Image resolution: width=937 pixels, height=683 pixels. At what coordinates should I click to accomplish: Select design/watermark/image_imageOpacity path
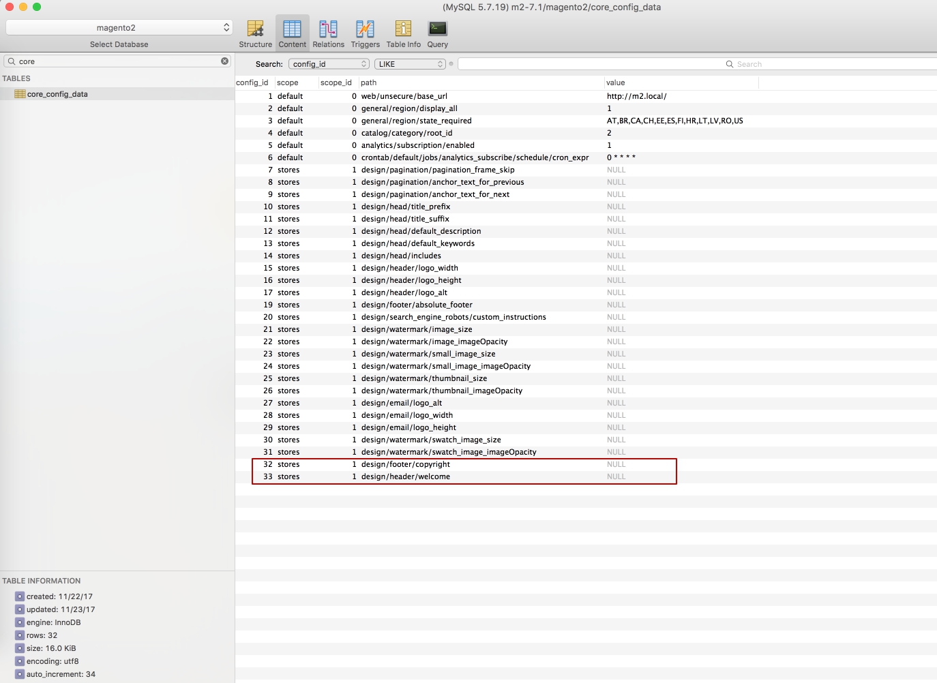[434, 341]
